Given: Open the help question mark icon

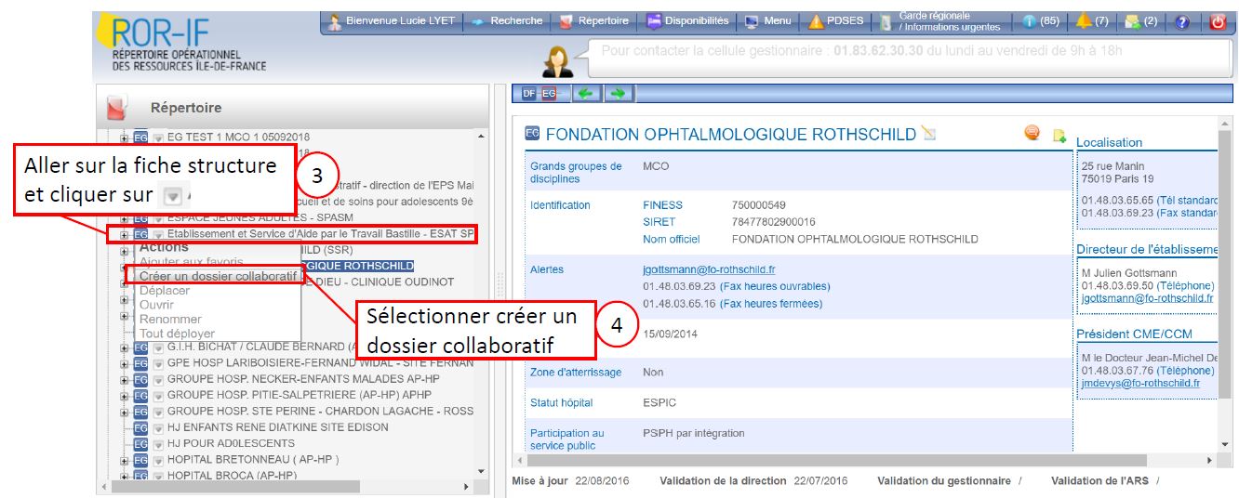Looking at the screenshot, I should (1182, 21).
